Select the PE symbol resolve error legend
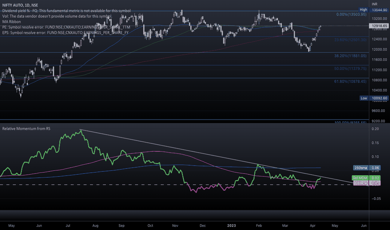 point(66,27)
